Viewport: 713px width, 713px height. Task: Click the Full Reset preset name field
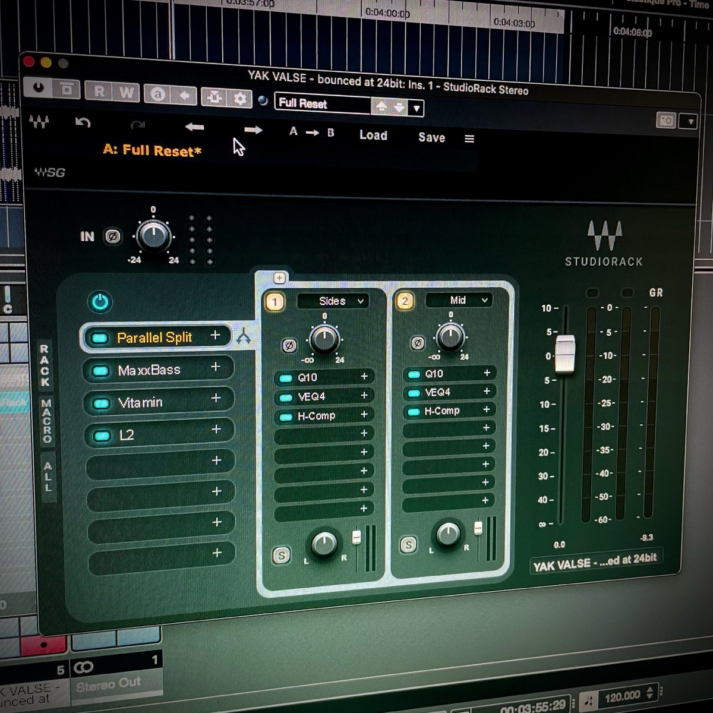pyautogui.click(x=323, y=104)
